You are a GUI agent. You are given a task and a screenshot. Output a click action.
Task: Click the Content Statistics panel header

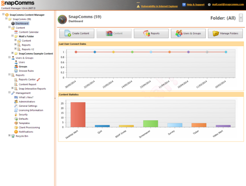click(x=151, y=95)
